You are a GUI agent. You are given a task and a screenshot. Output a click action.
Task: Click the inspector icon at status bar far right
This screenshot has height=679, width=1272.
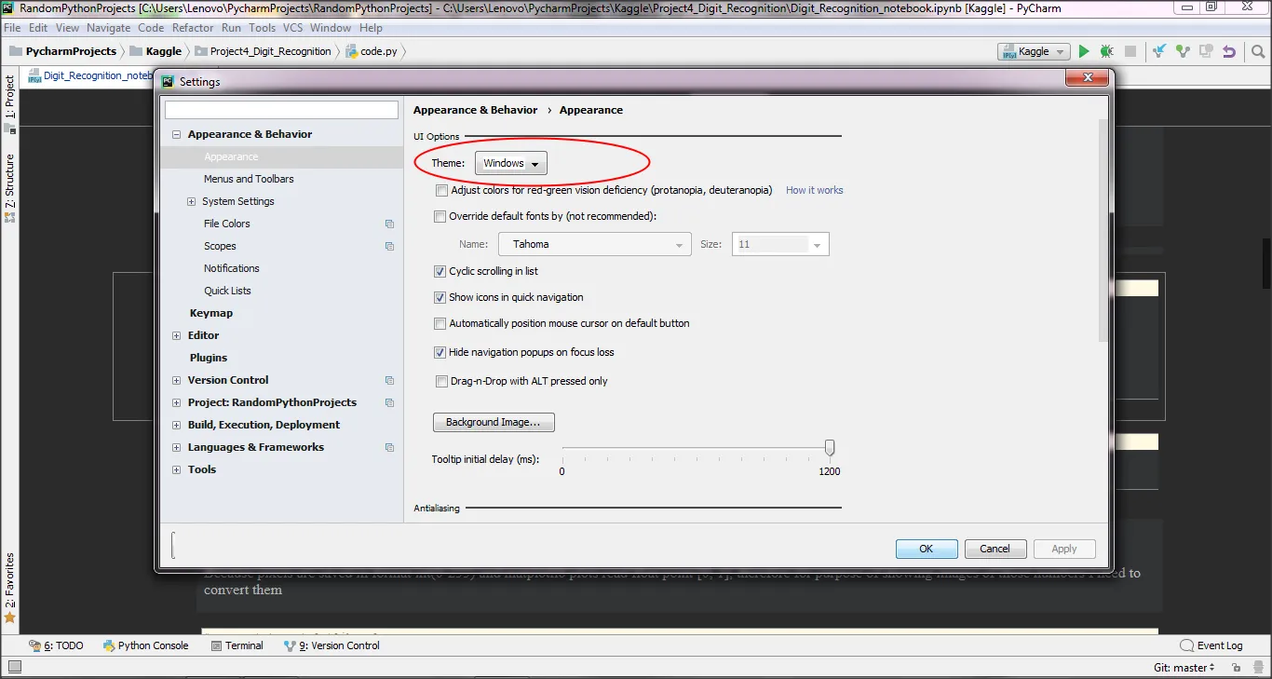(x=1257, y=667)
